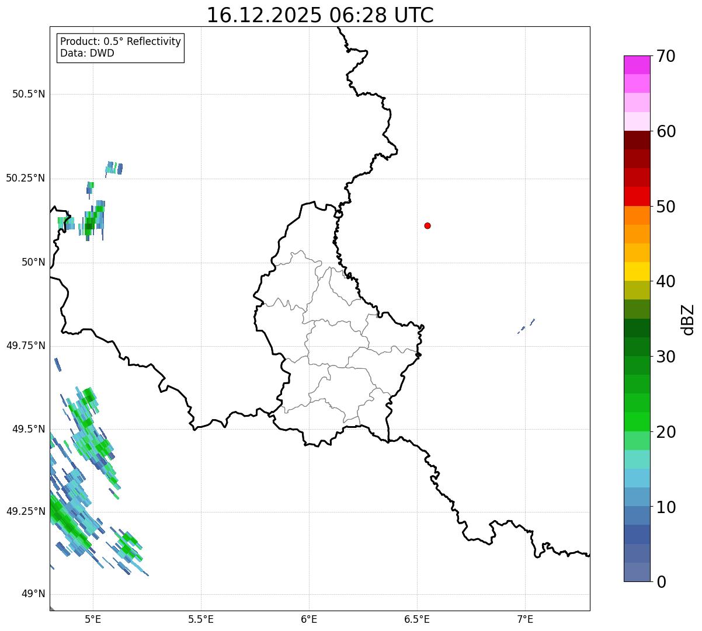Click the 40 colorbar tick label
The width and height of the screenshot is (702, 631).
666,281
